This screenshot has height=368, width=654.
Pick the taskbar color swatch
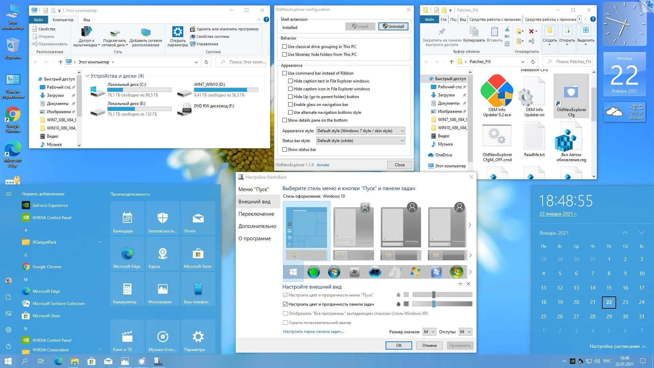[406, 304]
